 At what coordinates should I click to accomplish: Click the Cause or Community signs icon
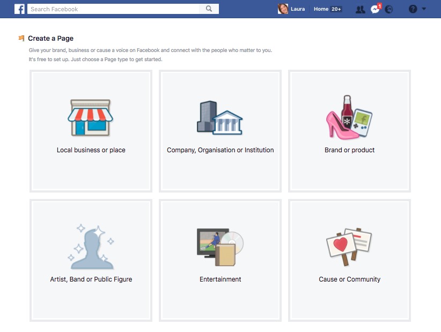349,244
